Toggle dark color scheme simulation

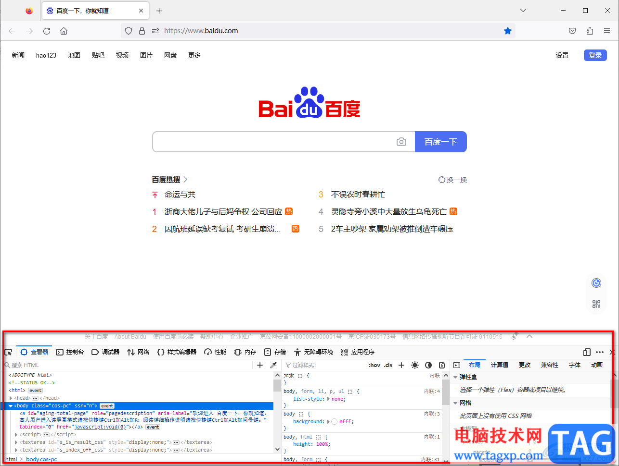[428, 365]
